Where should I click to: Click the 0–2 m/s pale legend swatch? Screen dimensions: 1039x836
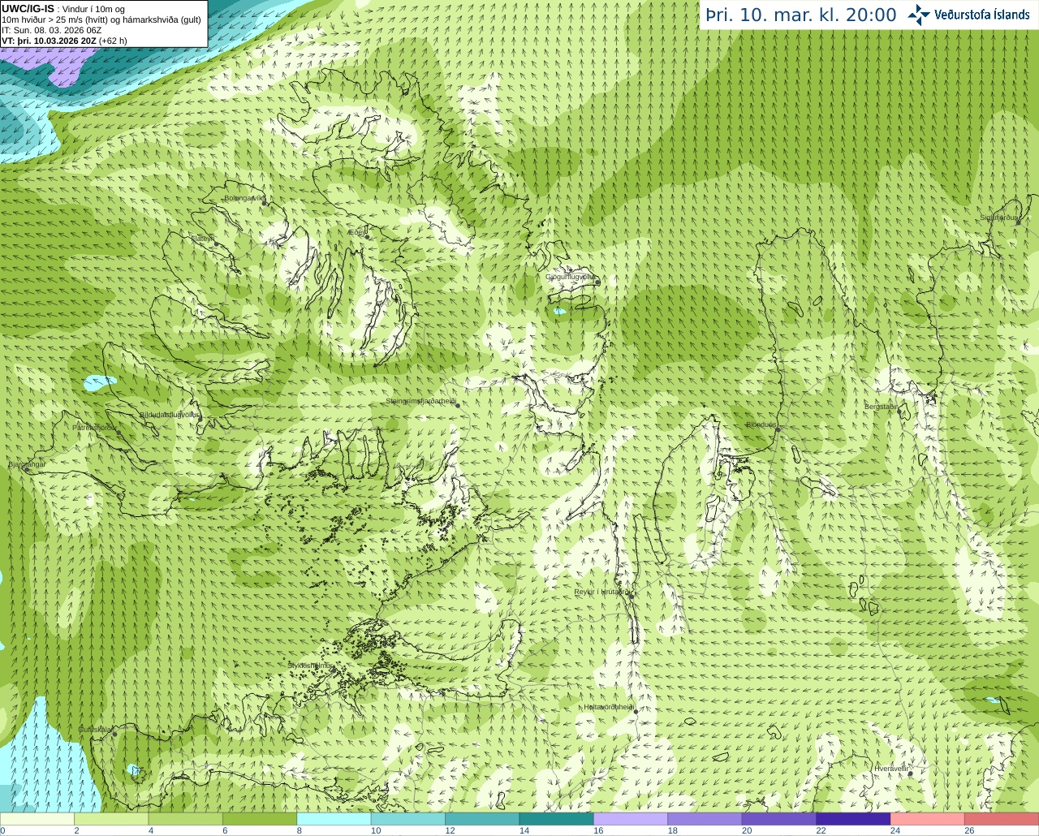coord(37,819)
